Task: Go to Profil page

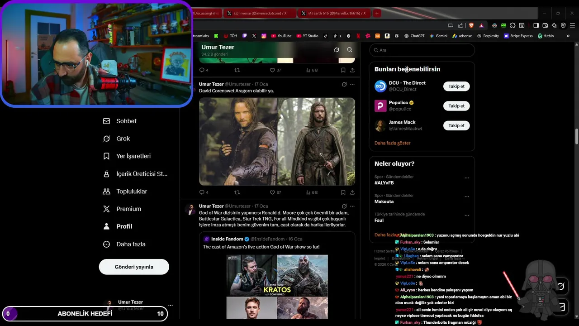Action: [x=118, y=226]
